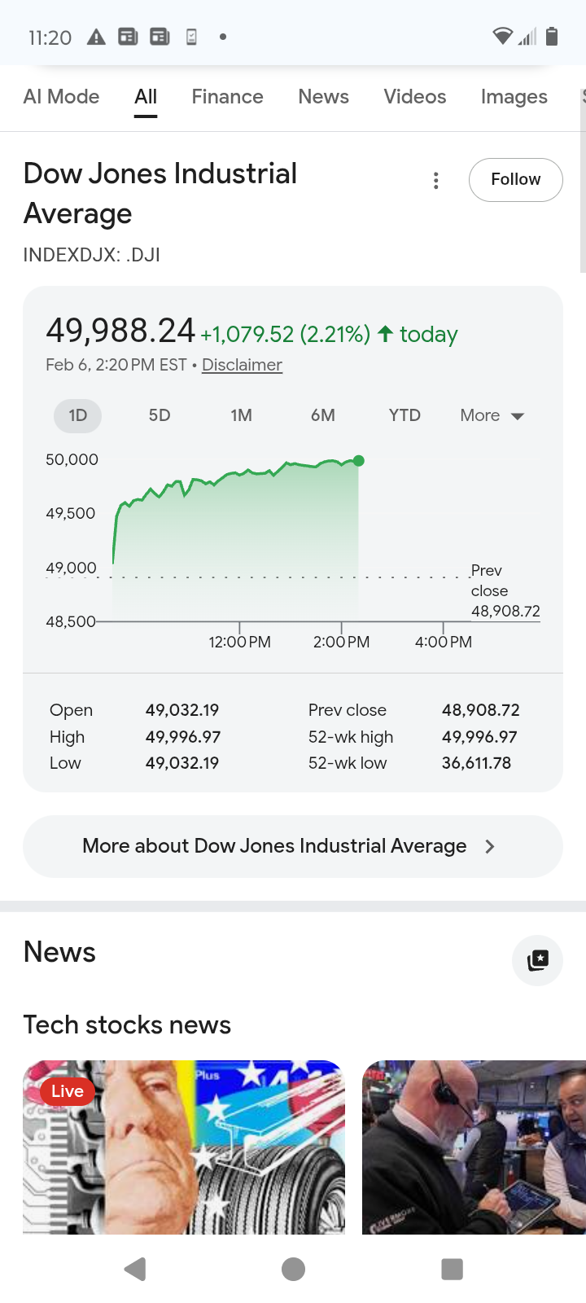
Task: Select the 6M chart range
Action: tap(323, 415)
